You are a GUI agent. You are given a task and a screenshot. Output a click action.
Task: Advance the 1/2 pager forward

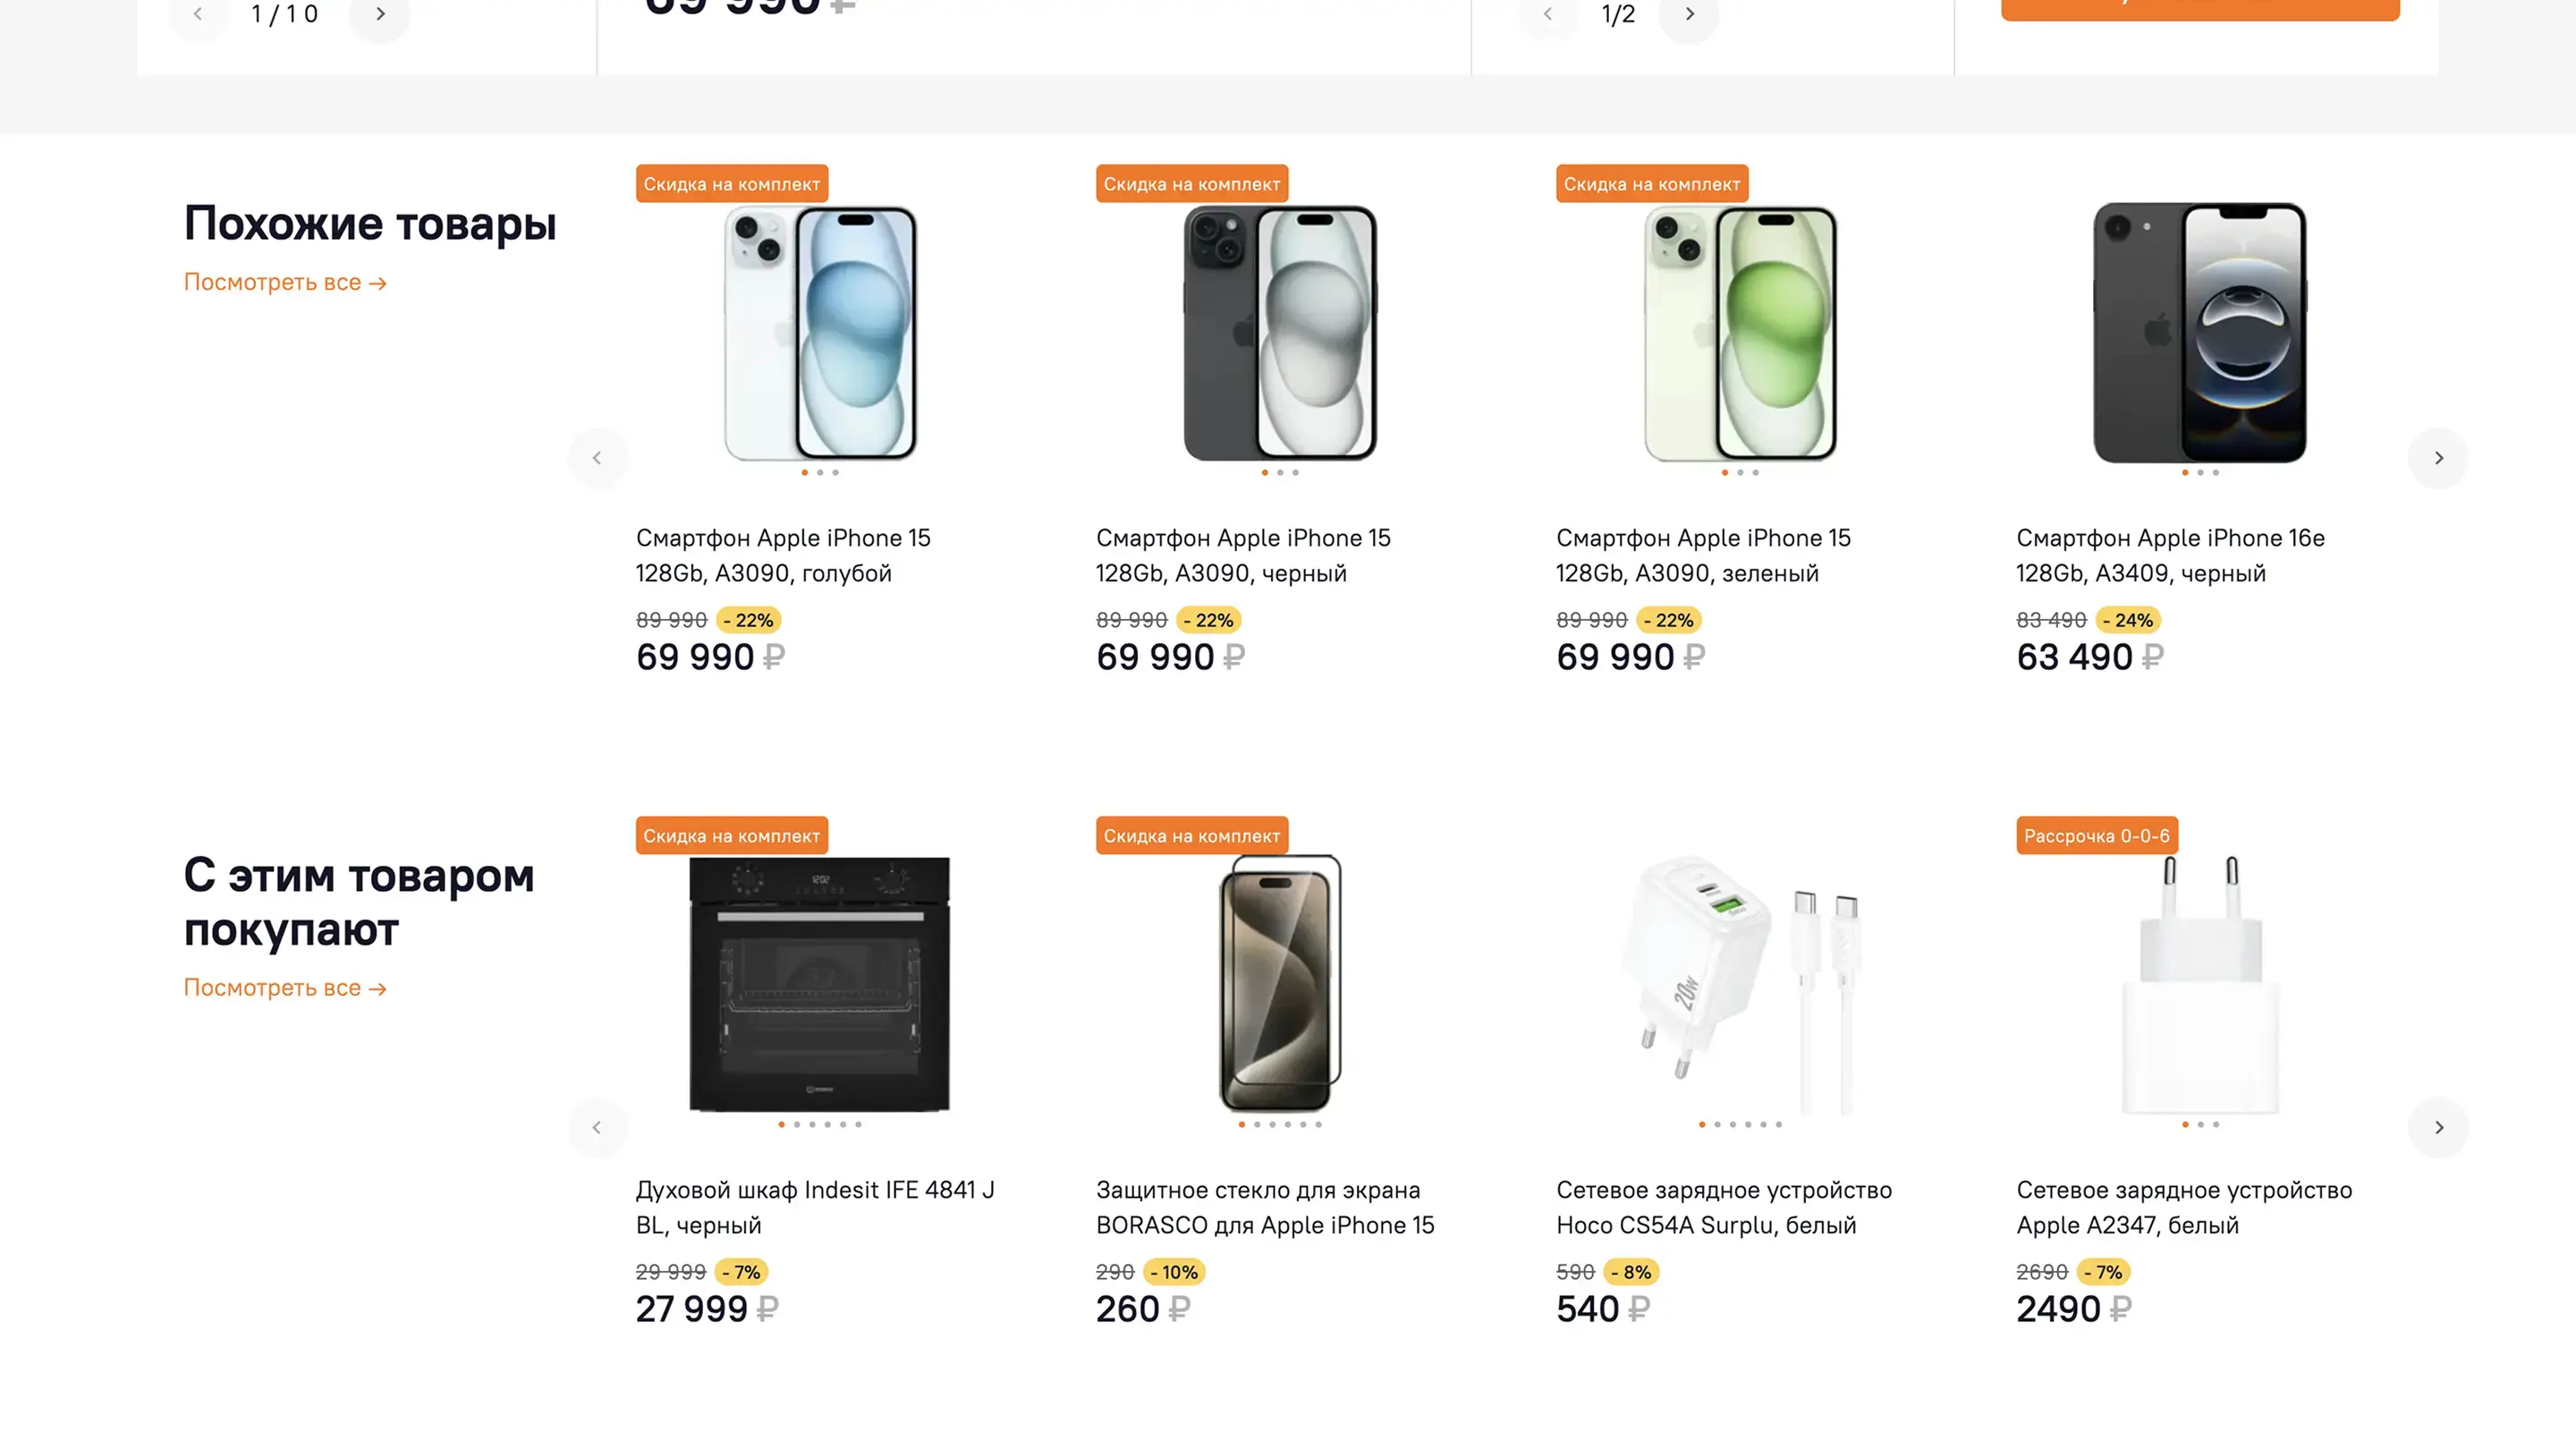(x=1689, y=14)
